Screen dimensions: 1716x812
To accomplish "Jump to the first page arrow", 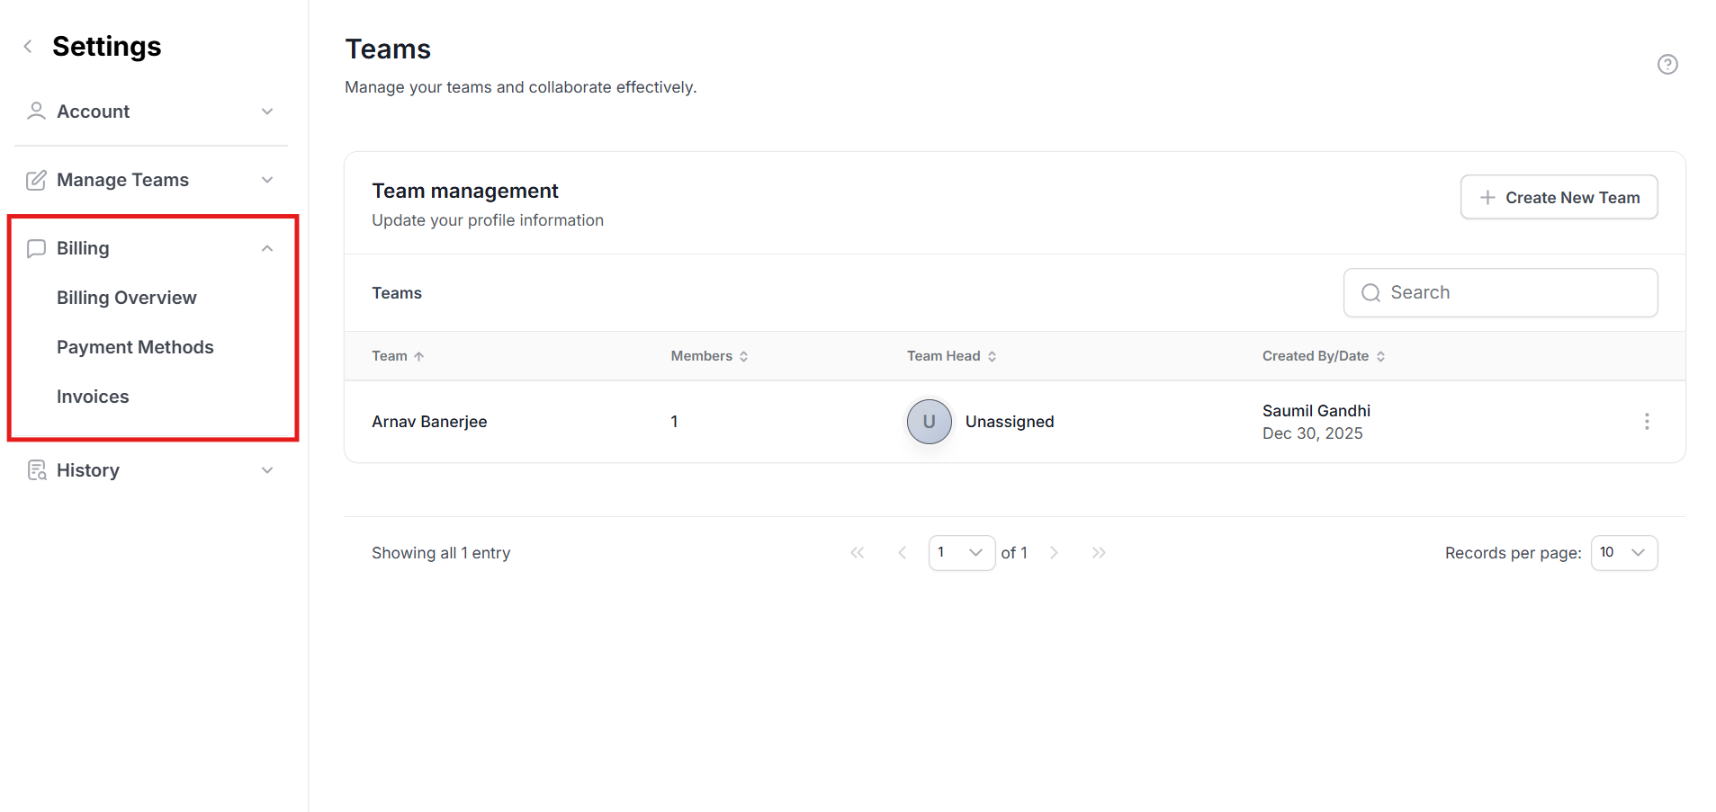I will point(857,553).
